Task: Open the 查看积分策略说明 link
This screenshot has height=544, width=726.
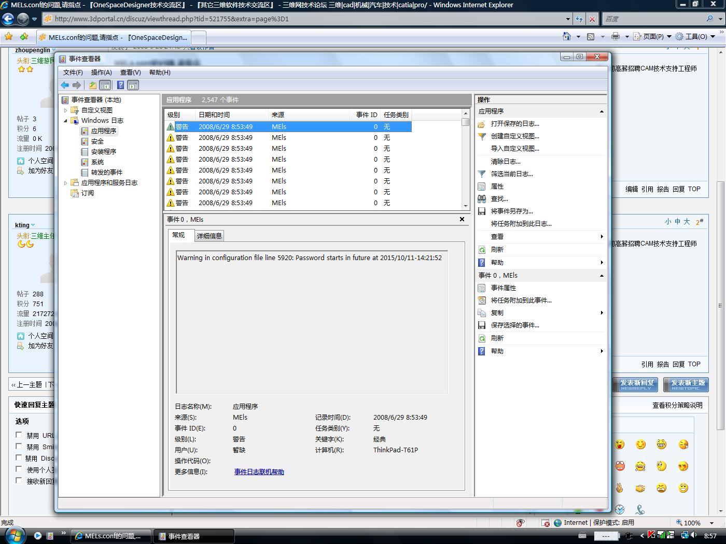Action: click(677, 406)
